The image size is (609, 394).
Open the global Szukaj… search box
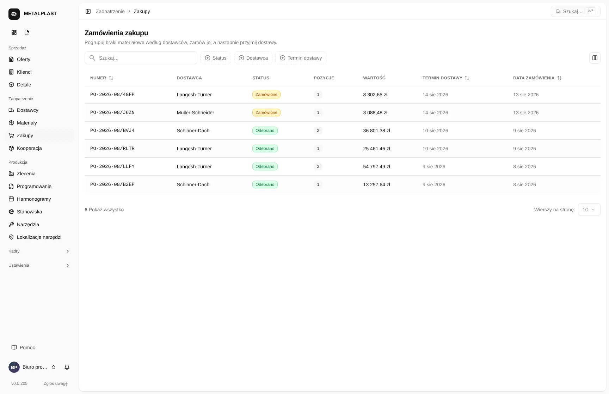pos(576,11)
